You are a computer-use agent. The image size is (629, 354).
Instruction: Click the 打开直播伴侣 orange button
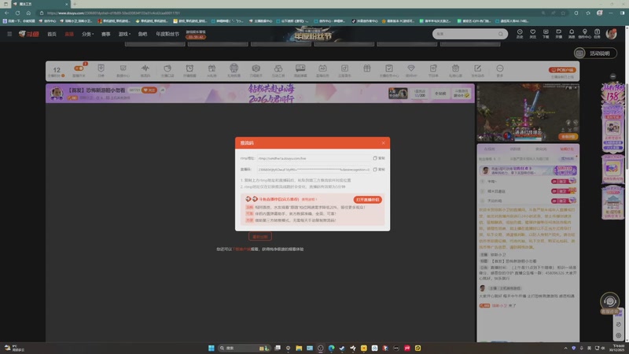pyautogui.click(x=367, y=200)
